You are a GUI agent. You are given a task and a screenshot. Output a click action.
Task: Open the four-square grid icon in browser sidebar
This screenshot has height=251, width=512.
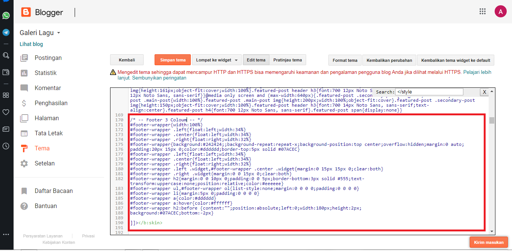tap(6, 95)
